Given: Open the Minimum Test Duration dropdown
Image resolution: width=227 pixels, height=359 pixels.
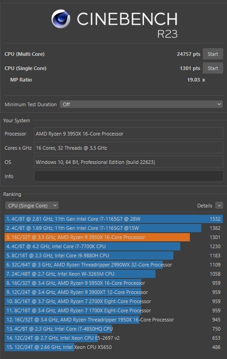Looking at the screenshot, I should 141,104.
